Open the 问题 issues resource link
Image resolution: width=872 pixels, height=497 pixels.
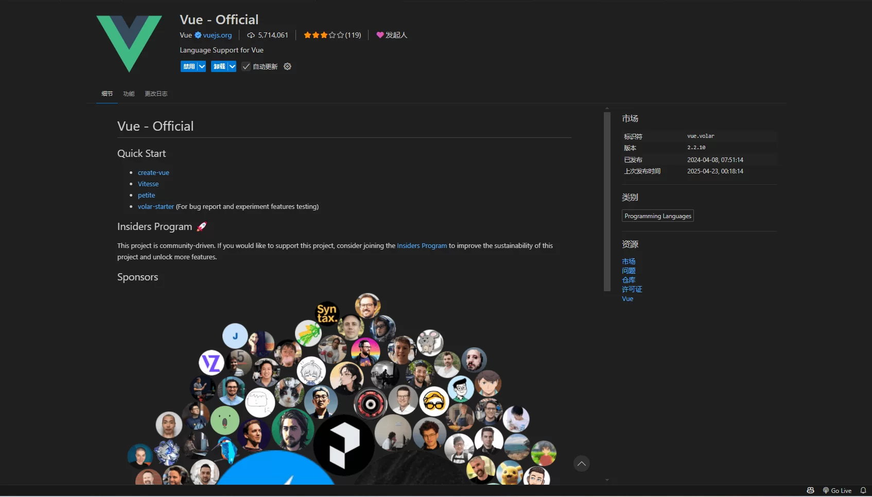point(629,271)
